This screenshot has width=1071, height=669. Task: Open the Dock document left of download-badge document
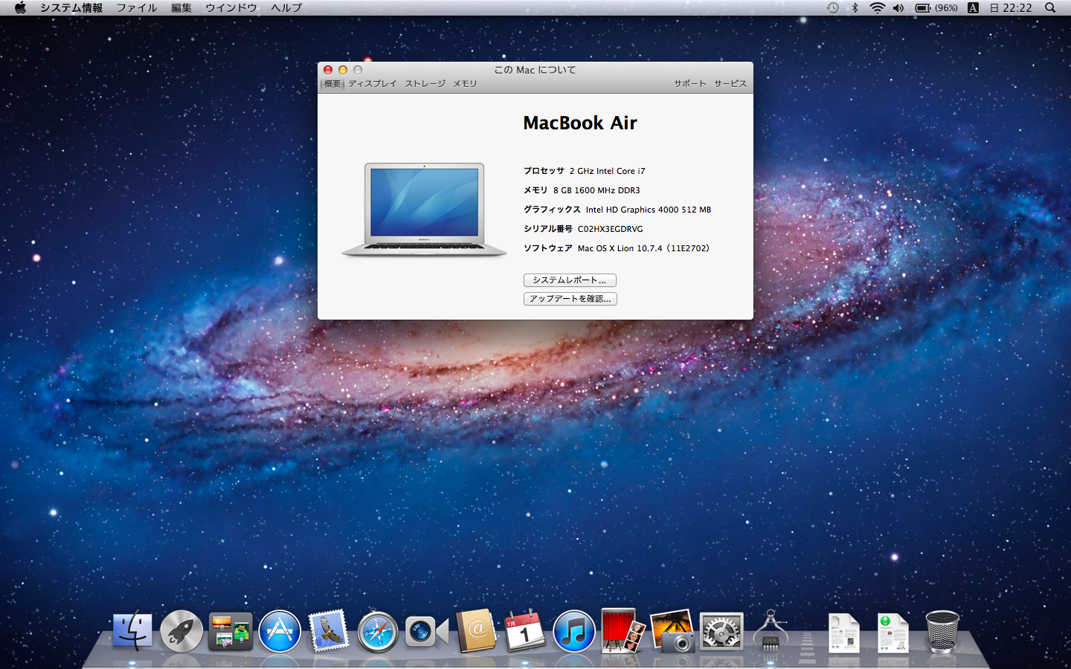[844, 633]
